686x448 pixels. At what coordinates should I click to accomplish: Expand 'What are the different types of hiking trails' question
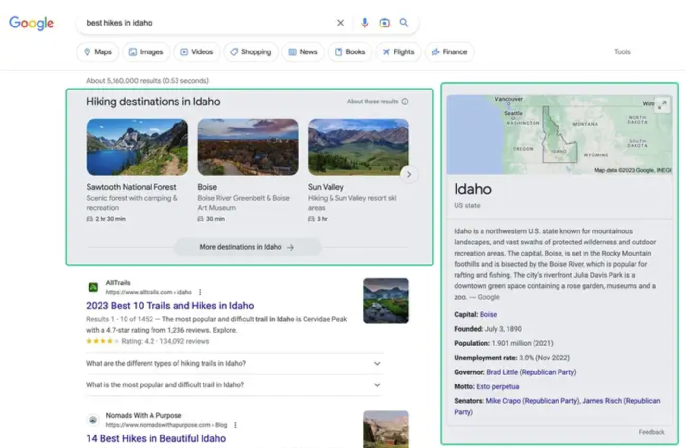pyautogui.click(x=234, y=363)
